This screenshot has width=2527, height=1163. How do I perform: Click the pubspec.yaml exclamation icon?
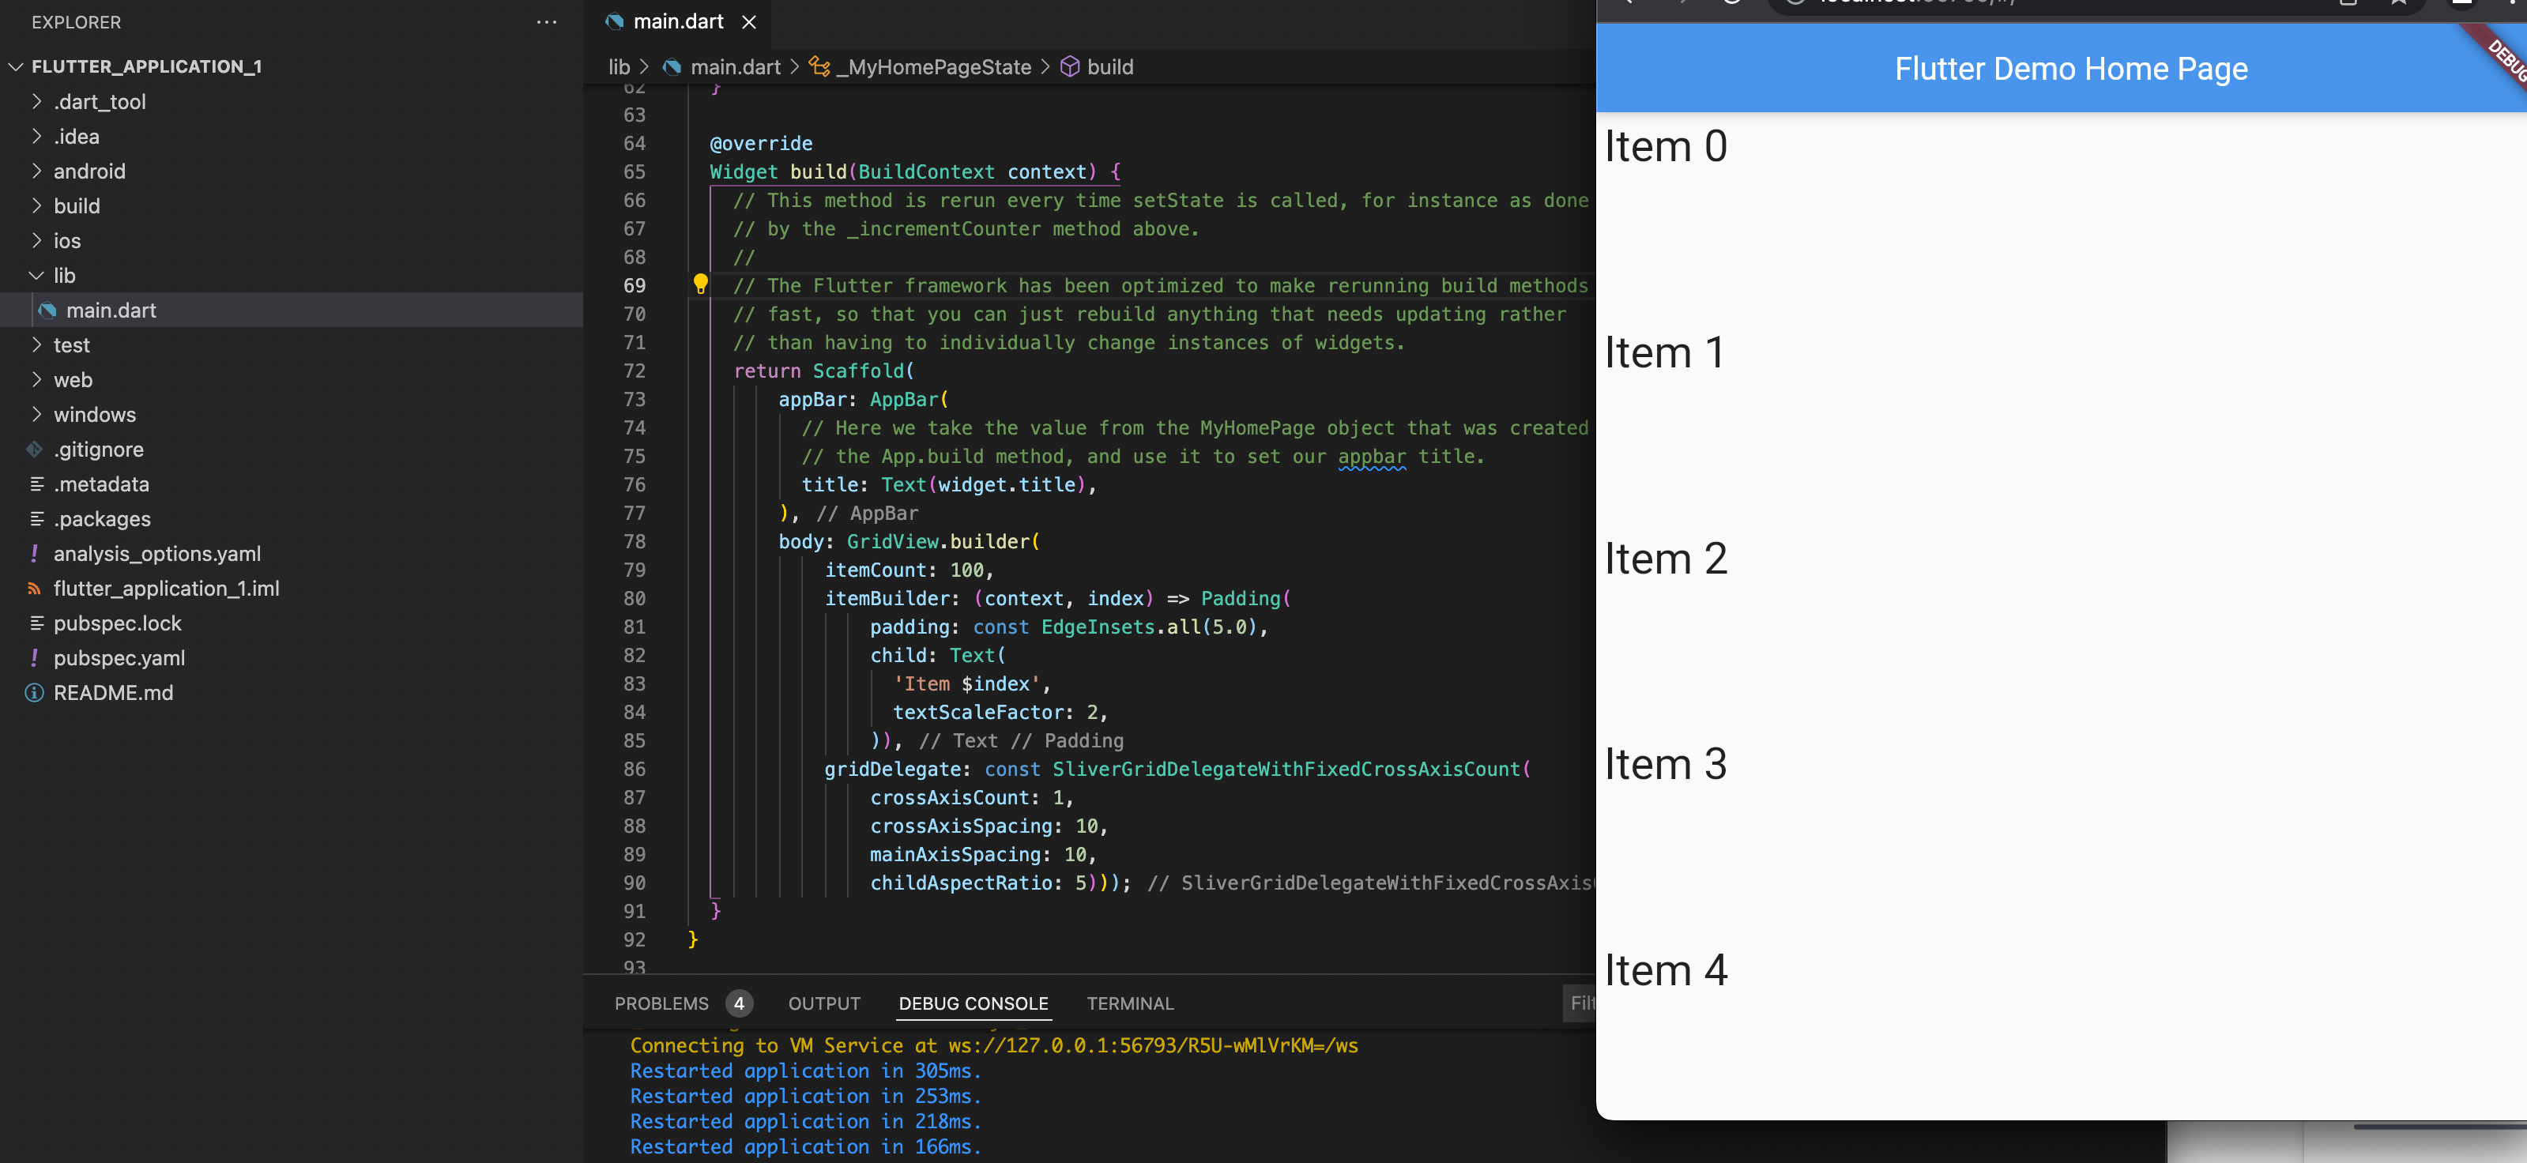[x=34, y=658]
